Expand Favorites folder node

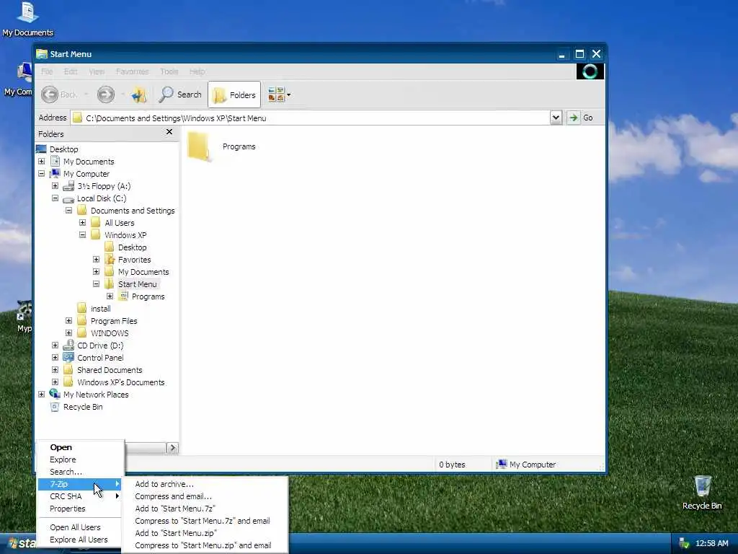[96, 260]
